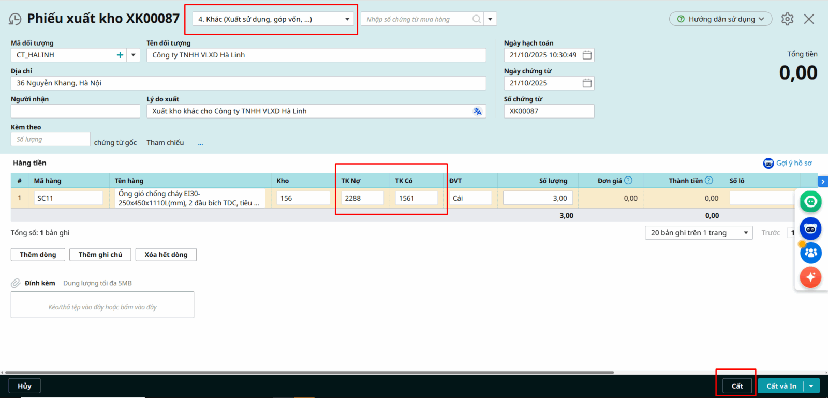Open Hướng dẫn sử dụng menu
The width and height of the screenshot is (828, 398).
pos(720,19)
